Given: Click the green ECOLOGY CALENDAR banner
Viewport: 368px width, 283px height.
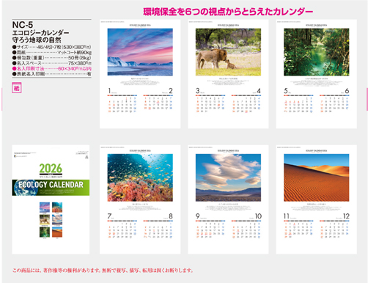Looking at the screenshot, I should click(51, 188).
